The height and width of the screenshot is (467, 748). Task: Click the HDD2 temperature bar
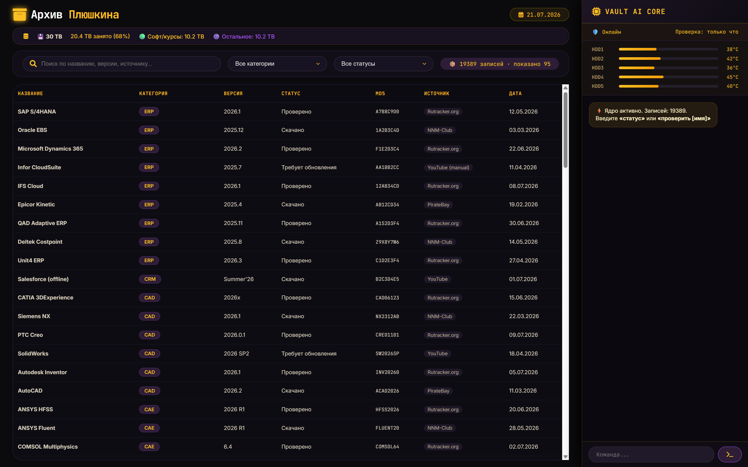coord(668,58)
